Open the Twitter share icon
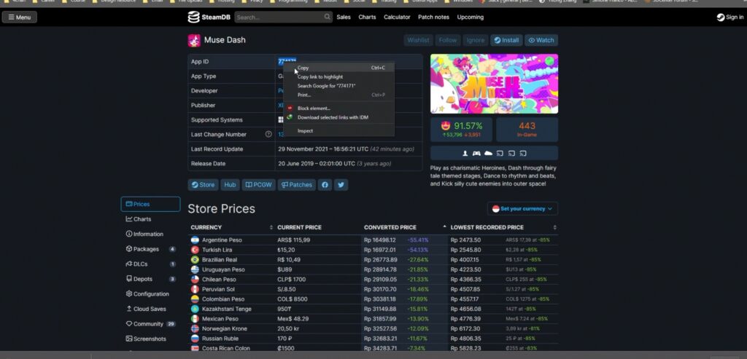 341,185
